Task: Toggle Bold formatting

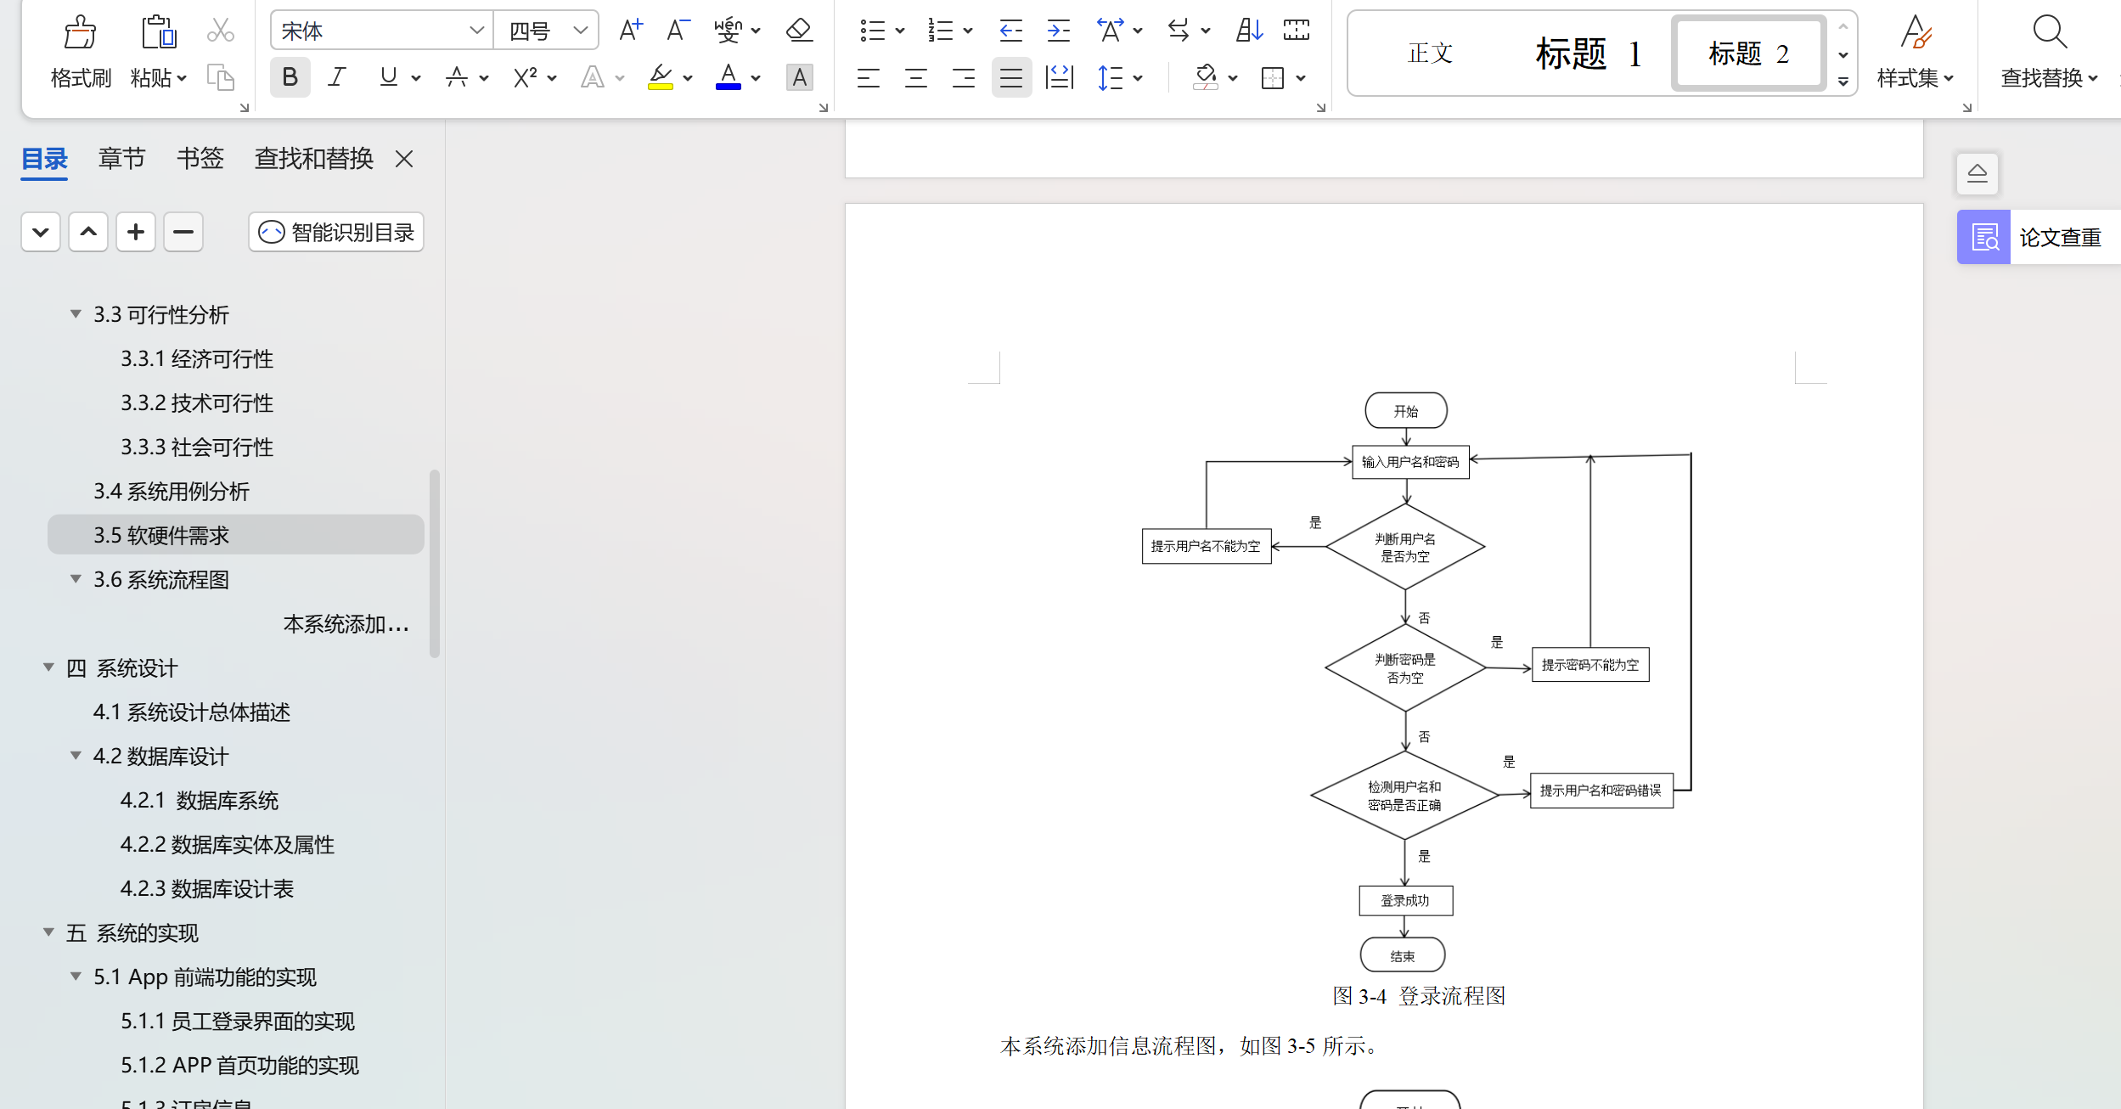Action: (290, 77)
